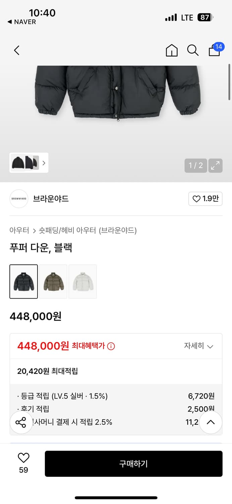Go to the home icon

[171, 50]
